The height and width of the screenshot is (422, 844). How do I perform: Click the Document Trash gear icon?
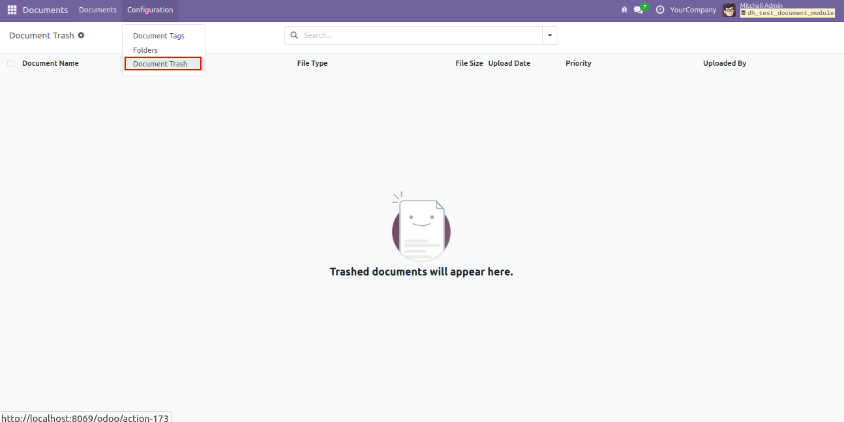coord(81,35)
